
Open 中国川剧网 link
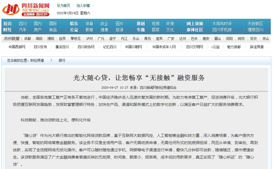[134, 47]
